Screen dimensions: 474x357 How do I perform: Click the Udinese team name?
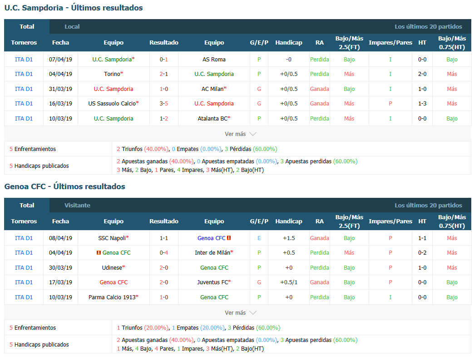[112, 268]
